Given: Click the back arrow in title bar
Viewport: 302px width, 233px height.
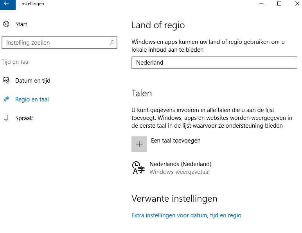Looking at the screenshot, I should pyautogui.click(x=6, y=4).
